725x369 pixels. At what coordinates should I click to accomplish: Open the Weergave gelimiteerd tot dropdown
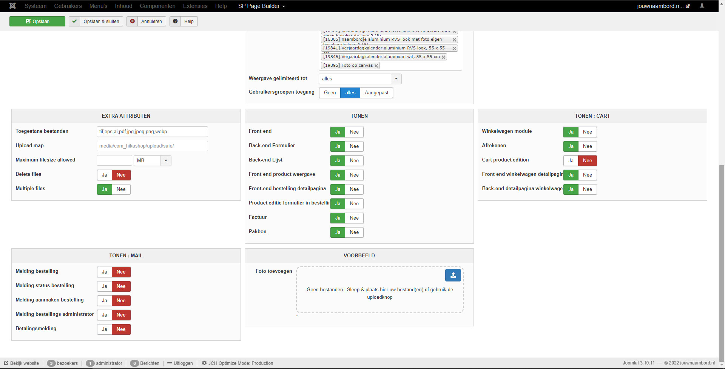pos(360,79)
